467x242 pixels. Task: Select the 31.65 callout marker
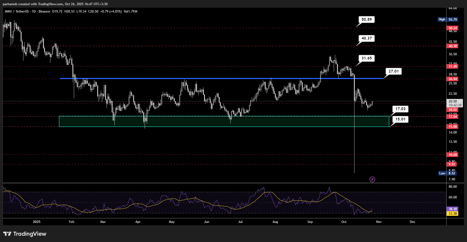click(x=366, y=58)
